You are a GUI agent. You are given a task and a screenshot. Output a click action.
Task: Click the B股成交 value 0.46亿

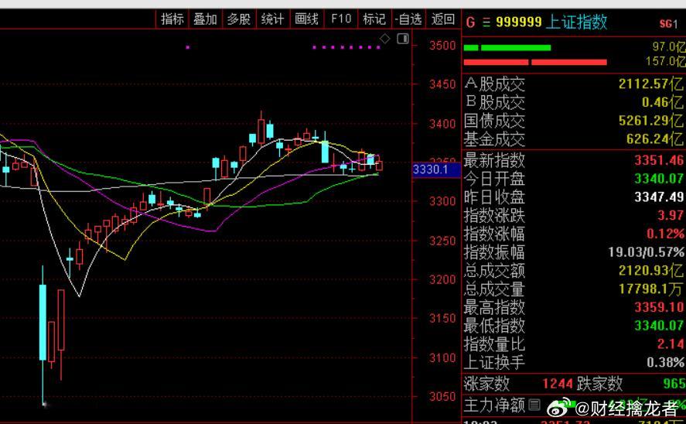point(662,102)
